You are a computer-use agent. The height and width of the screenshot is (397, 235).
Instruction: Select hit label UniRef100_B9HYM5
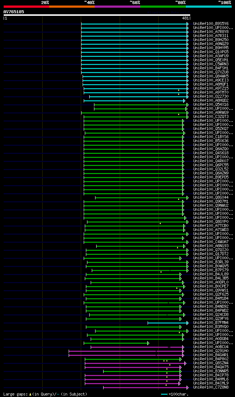click(x=211, y=48)
